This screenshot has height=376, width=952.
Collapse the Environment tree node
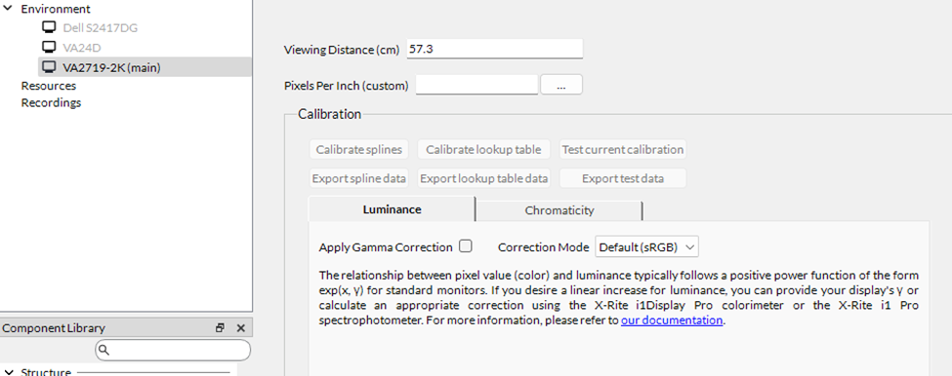point(8,9)
